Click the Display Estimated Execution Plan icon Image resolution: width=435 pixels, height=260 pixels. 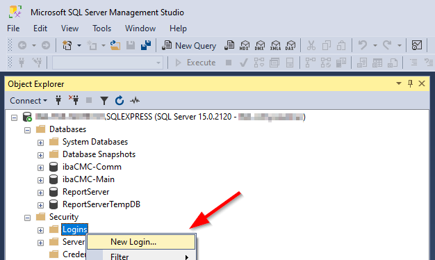point(258,63)
